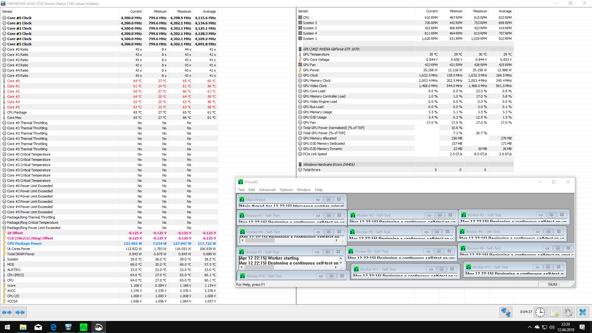Image resolution: width=592 pixels, height=333 pixels.
Task: Select the "GPU Core Voltage" sensor row
Action: 405,60
